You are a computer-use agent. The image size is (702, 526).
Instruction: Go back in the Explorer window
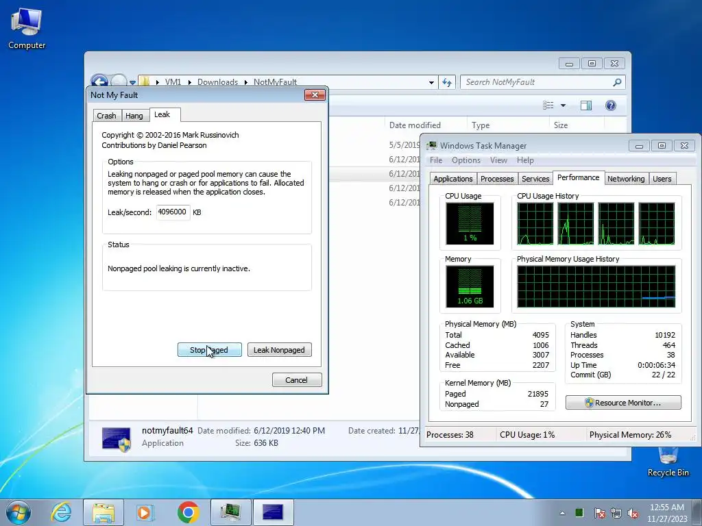click(99, 82)
